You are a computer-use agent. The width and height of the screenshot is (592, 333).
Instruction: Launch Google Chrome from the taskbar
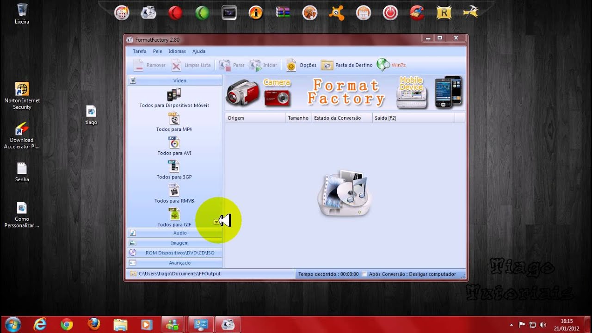click(67, 325)
